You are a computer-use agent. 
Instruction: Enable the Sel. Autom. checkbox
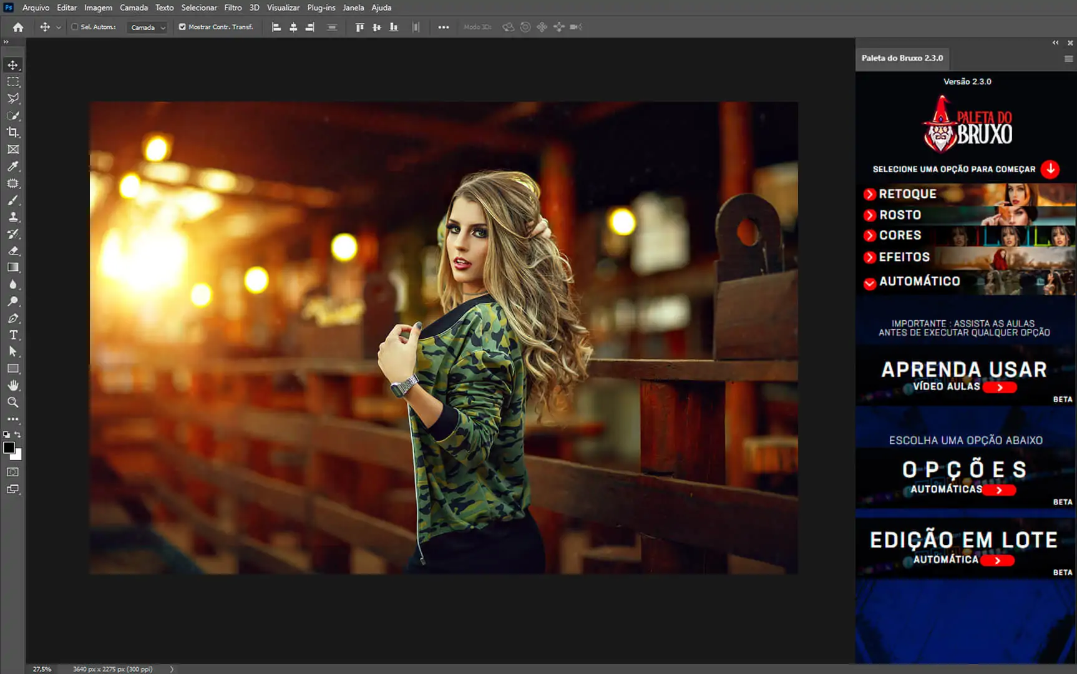(75, 27)
